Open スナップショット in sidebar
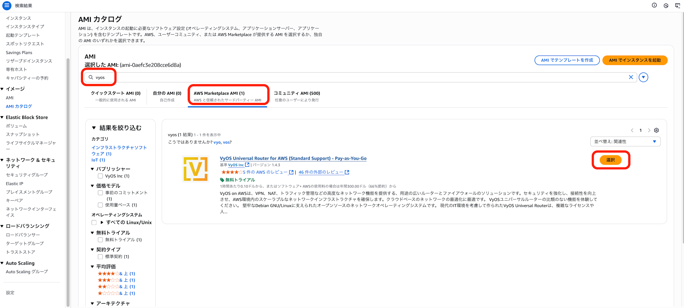 point(23,134)
